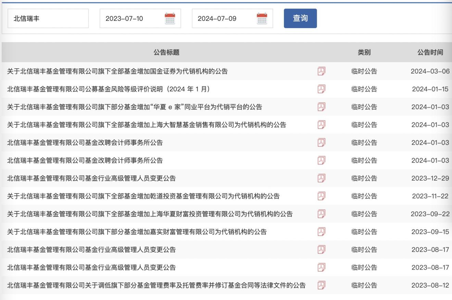View PDF for the 上海华夏财富投资管理 announcement
The width and height of the screenshot is (452, 300).
tap(321, 214)
